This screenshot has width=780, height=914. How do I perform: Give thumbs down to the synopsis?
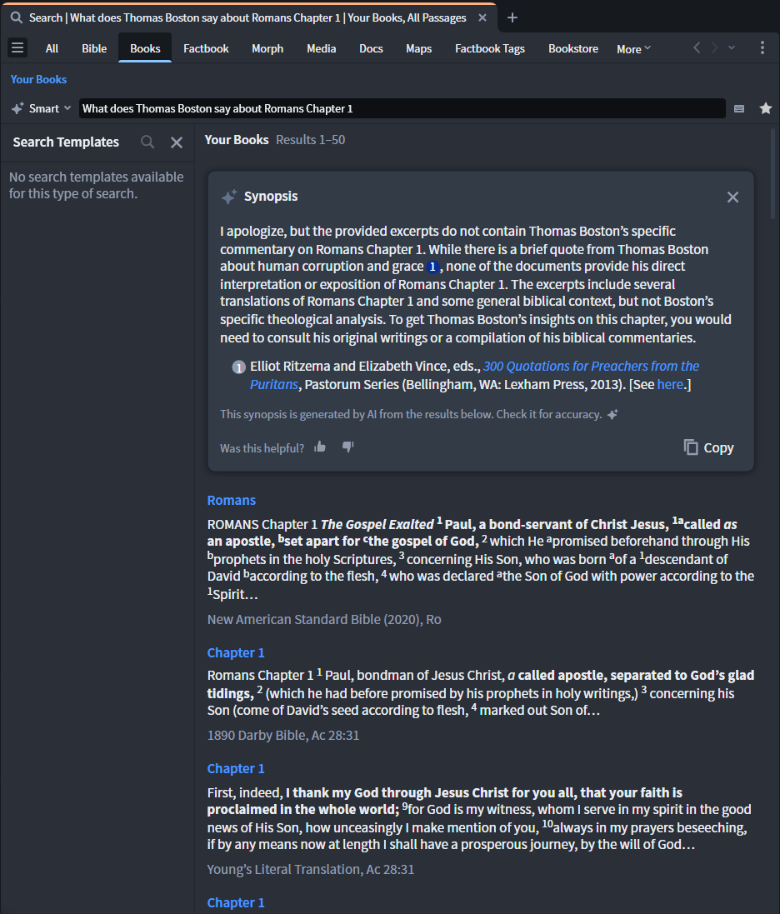click(x=348, y=447)
